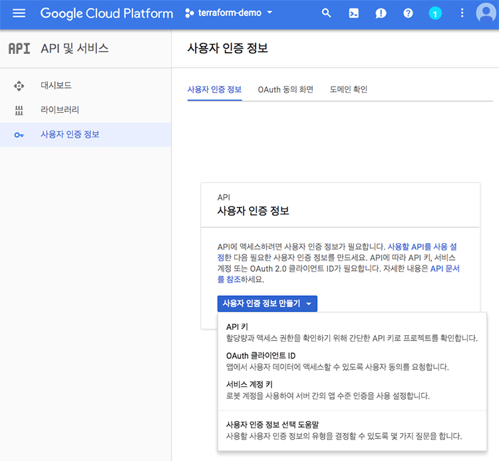Choose API 키 from the dropdown
The image size is (499, 461).
pos(352,332)
